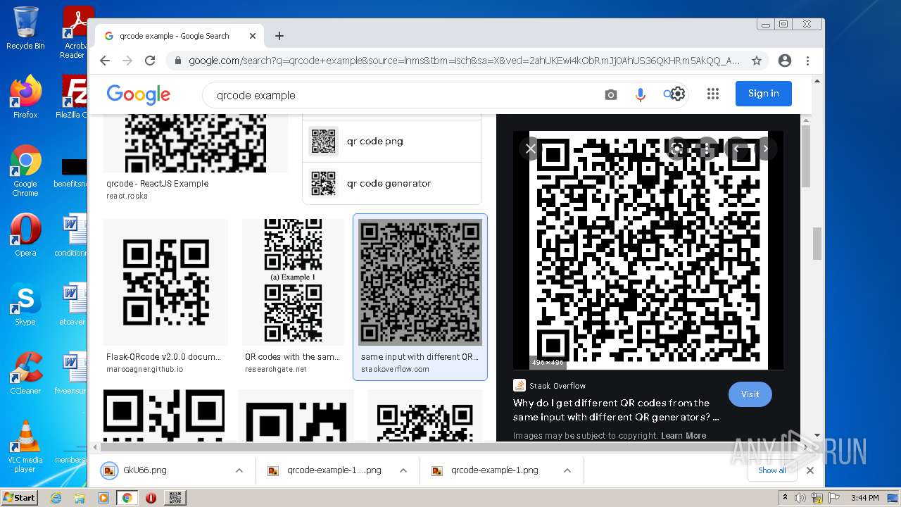Click the Opera icon in the taskbar
The width and height of the screenshot is (901, 507).
[151, 498]
